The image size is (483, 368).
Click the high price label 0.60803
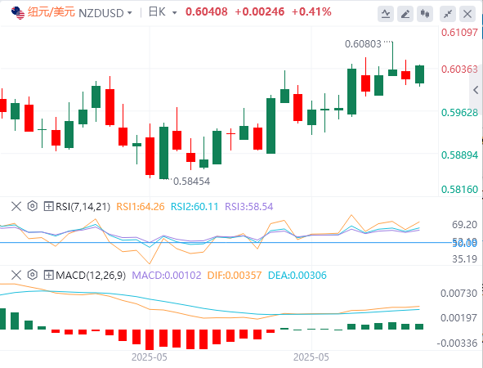(363, 44)
